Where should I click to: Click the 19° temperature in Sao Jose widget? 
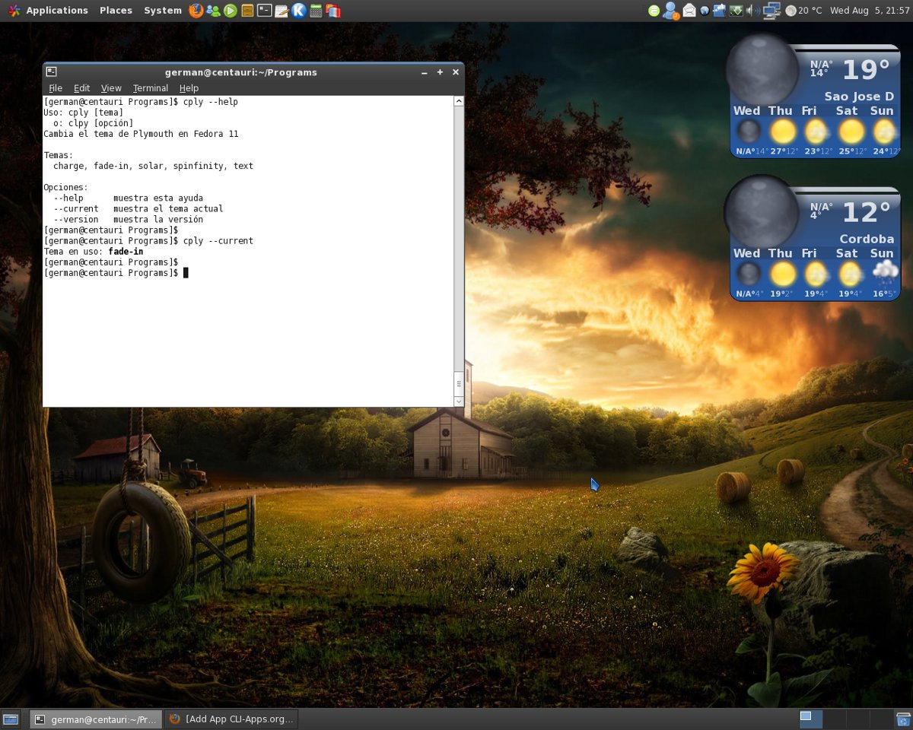coord(866,70)
